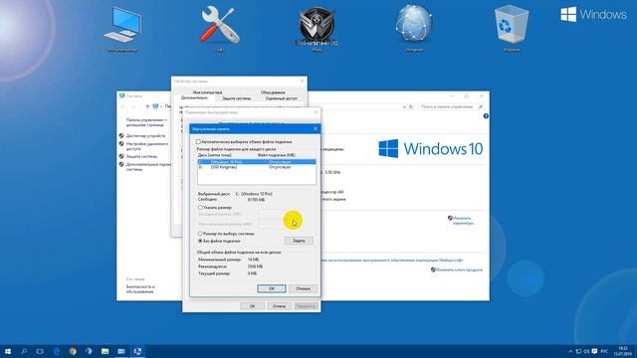Open File Explorer from the taskbar
Screen dimensions: 637x358
coord(105,351)
